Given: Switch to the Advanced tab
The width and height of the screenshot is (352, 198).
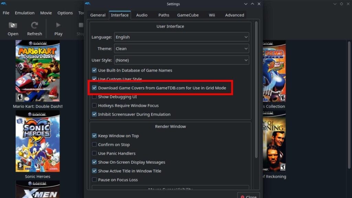Looking at the screenshot, I should pyautogui.click(x=234, y=15).
